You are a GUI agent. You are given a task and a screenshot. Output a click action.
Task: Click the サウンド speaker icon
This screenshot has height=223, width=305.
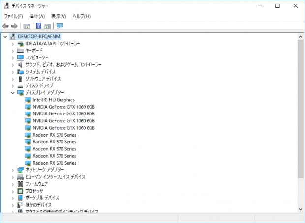click(20, 65)
